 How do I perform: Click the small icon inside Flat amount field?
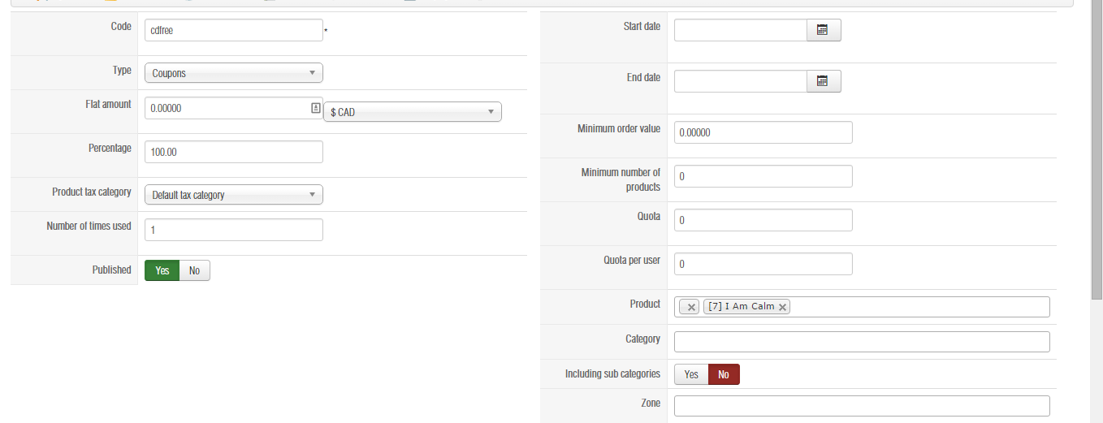coord(316,108)
